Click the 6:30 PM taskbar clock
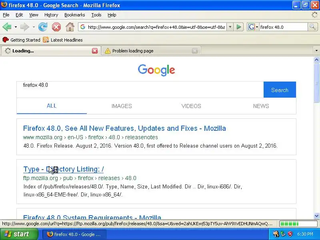Image resolution: width=320 pixels, height=240 pixels. tap(305, 234)
